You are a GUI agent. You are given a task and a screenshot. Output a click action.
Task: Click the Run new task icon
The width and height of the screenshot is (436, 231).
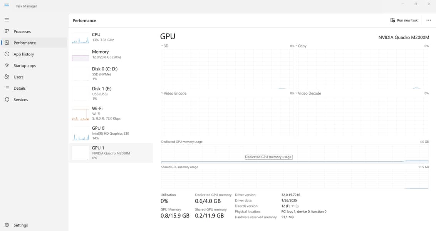[392, 20]
